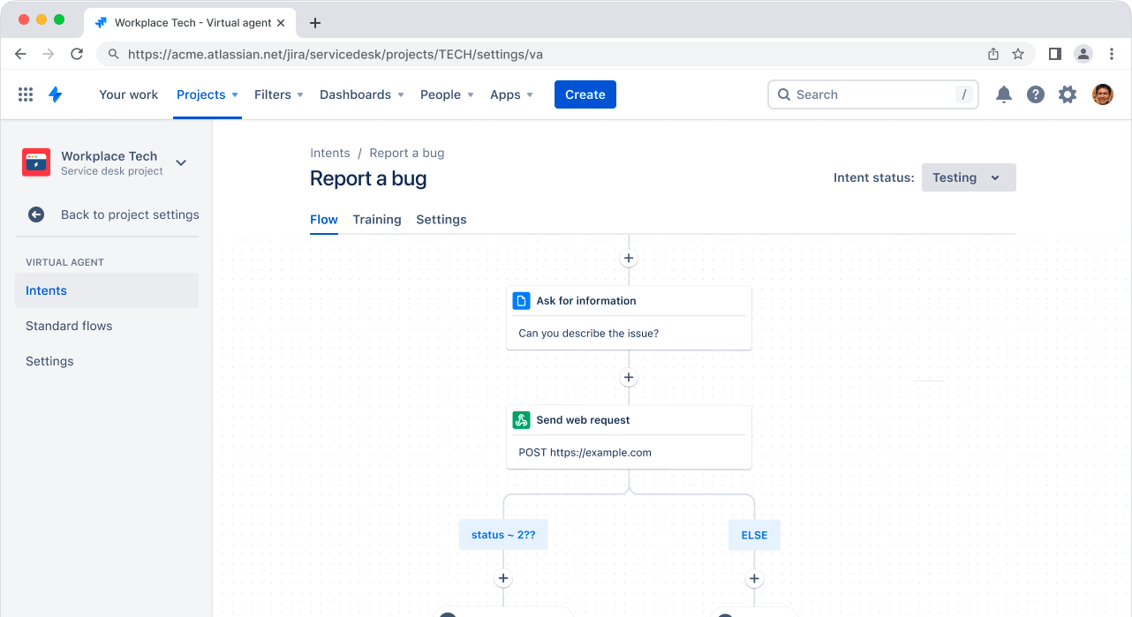The height and width of the screenshot is (617, 1132).
Task: Open the Intents breadcrumb link
Action: click(330, 153)
